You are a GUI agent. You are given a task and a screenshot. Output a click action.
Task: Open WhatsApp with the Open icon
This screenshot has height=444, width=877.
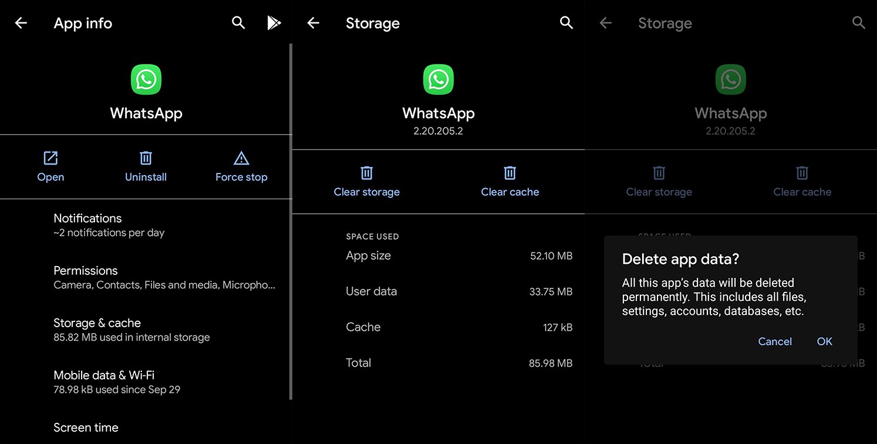[50, 158]
